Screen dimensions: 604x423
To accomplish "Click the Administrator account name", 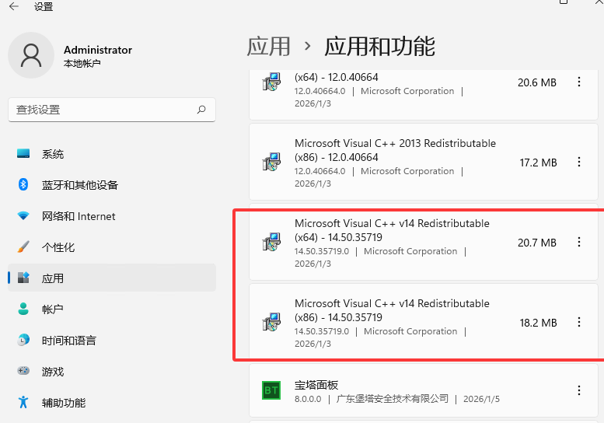I will 98,50.
